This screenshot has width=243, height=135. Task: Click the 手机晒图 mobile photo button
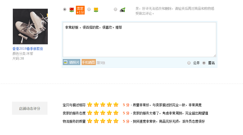tap(88, 62)
